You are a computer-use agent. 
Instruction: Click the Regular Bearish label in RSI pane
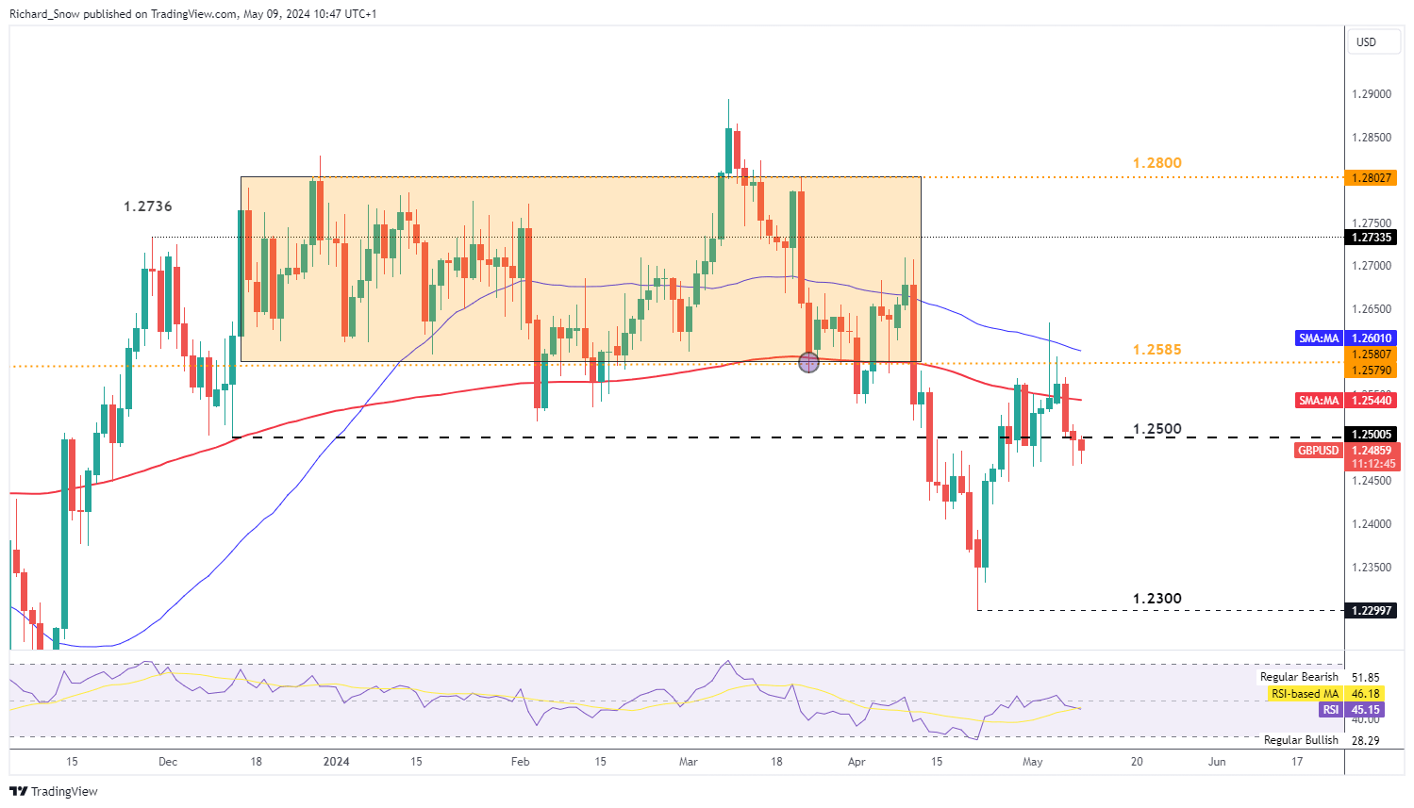[1299, 677]
